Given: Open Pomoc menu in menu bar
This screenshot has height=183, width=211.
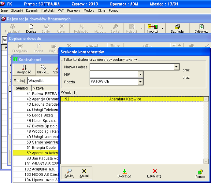Looking at the screenshot, I should [113, 10].
